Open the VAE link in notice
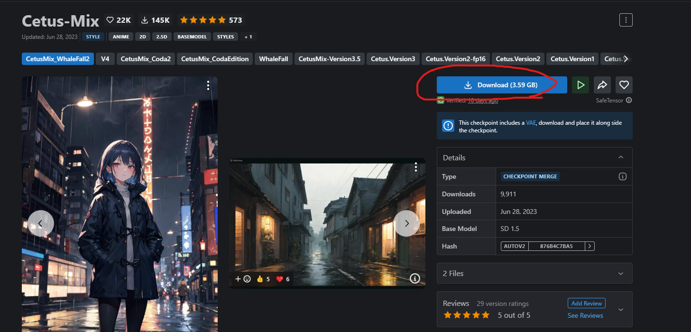Image resolution: width=691 pixels, height=332 pixels. coord(531,123)
